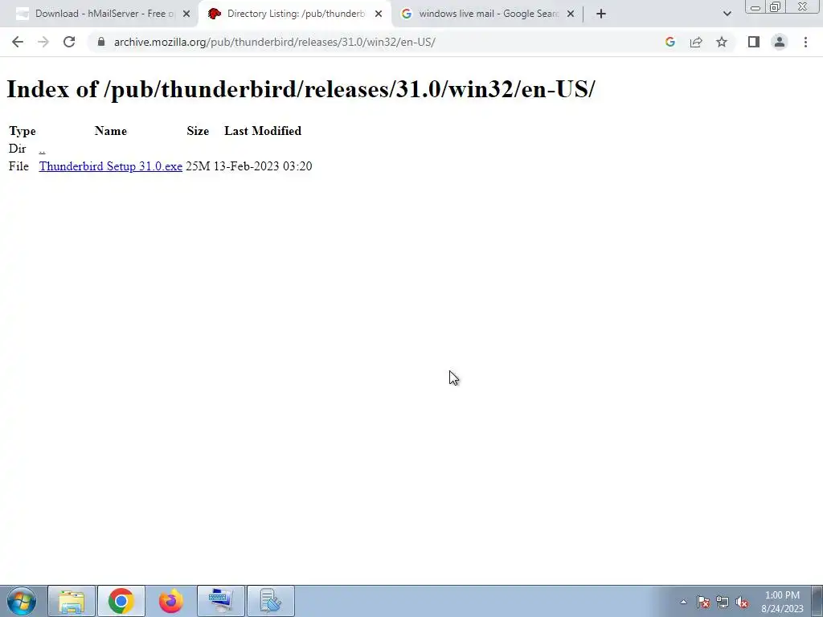Open the document tool taskbar app

pyautogui.click(x=271, y=601)
